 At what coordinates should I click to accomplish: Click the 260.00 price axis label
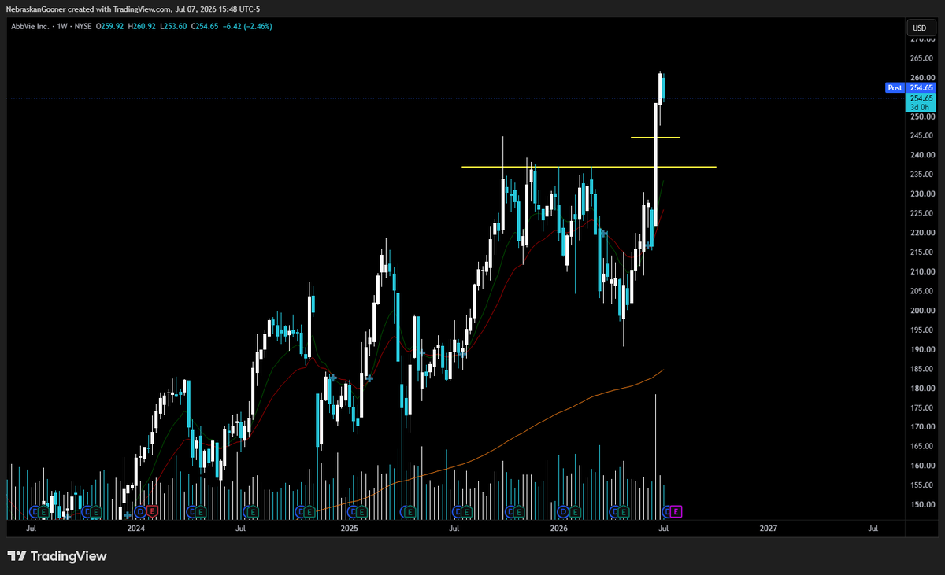[x=921, y=78]
